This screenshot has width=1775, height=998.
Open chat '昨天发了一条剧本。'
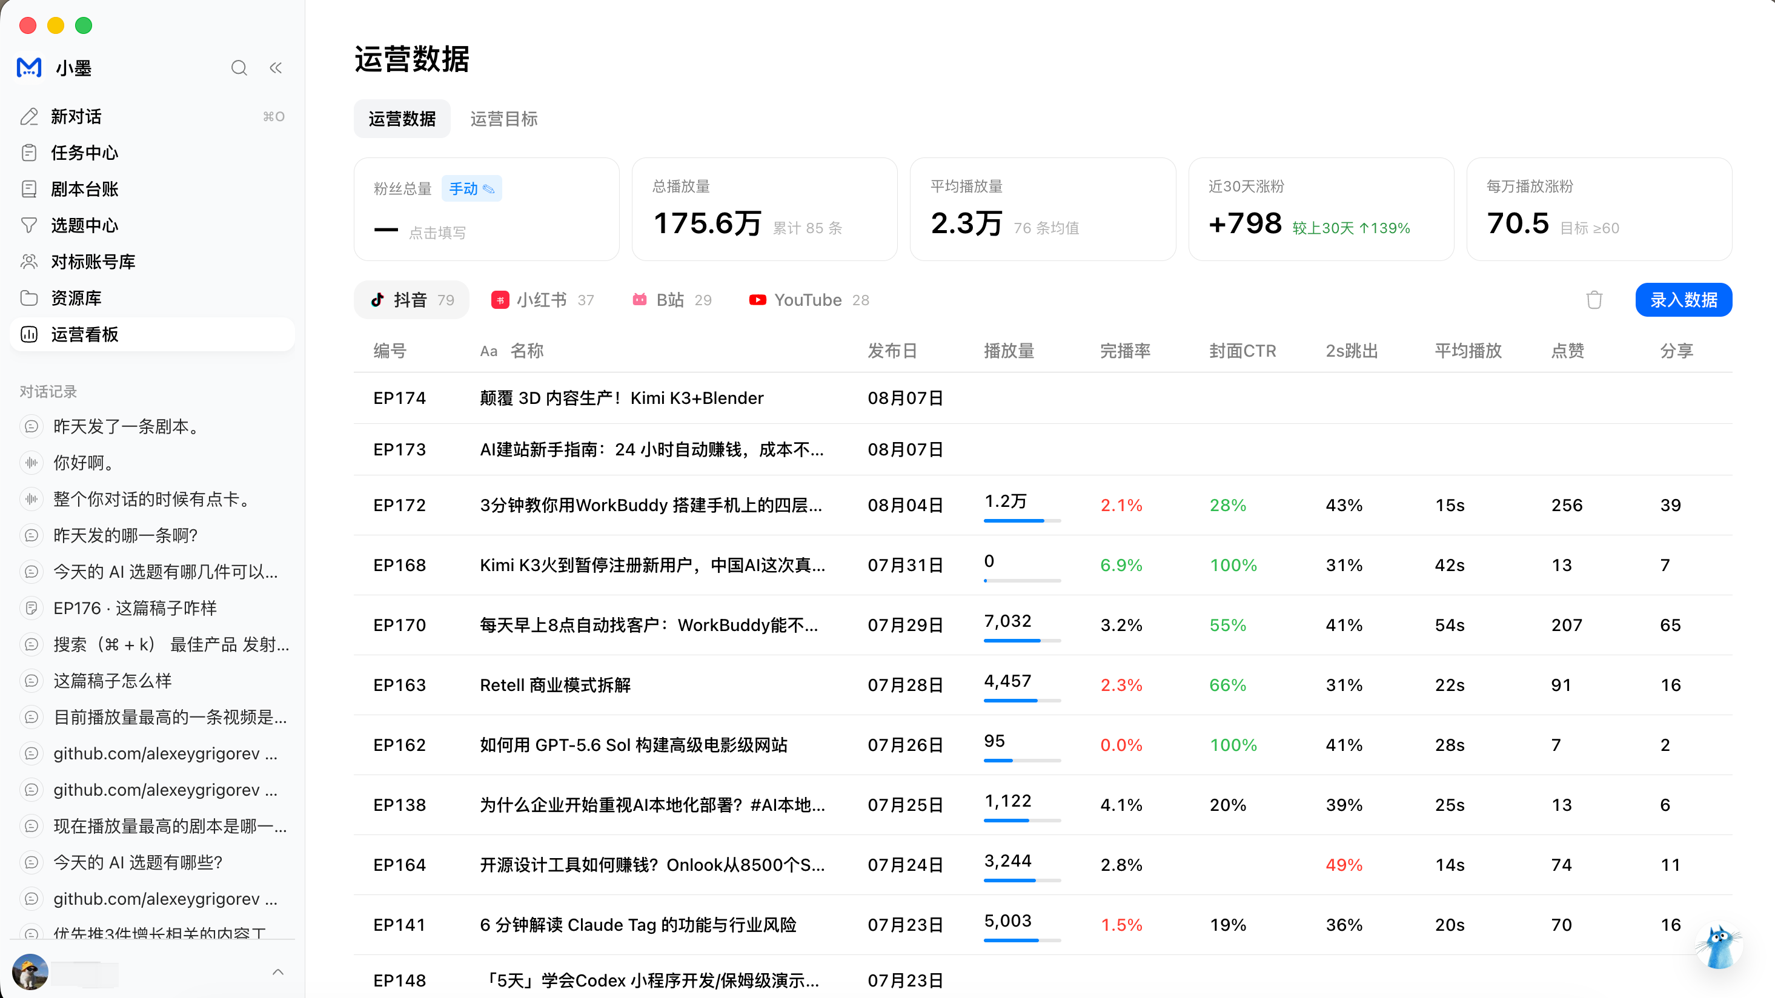click(152, 426)
